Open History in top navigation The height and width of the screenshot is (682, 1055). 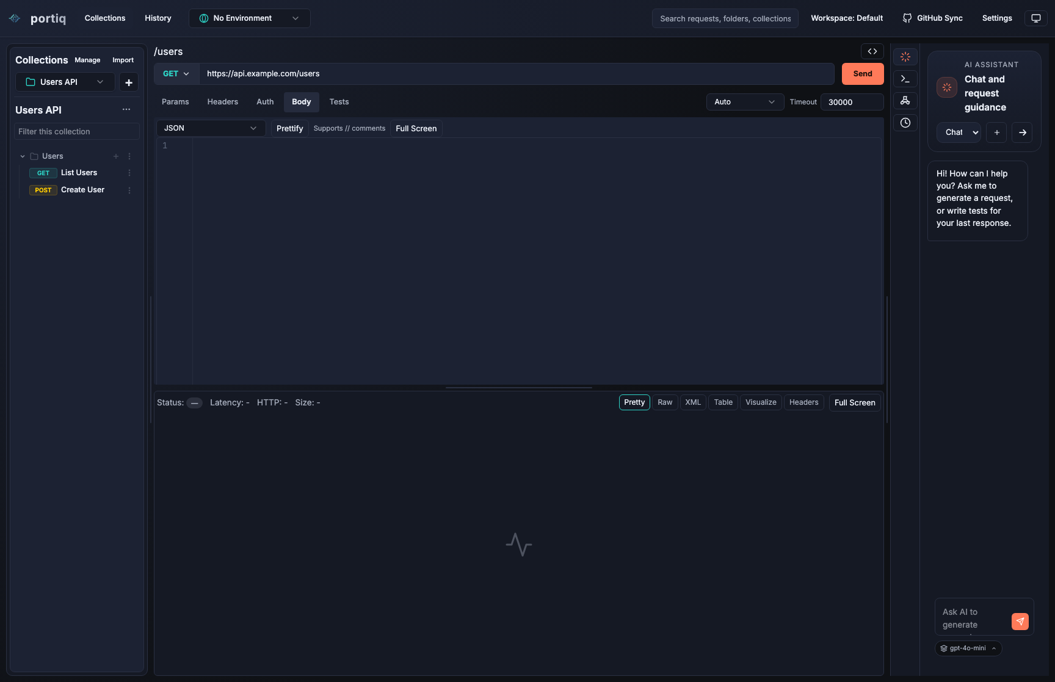(158, 18)
